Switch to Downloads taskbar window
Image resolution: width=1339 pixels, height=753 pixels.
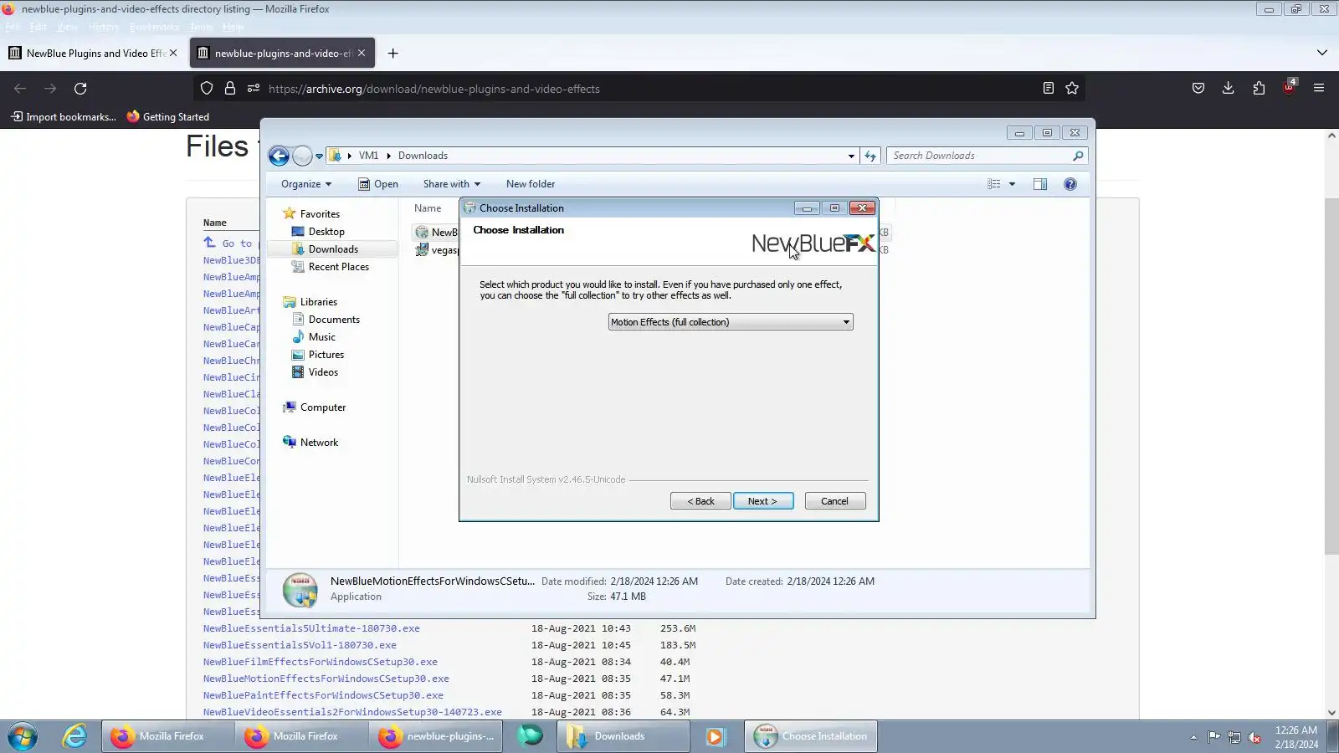[x=623, y=736]
